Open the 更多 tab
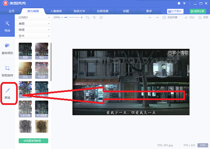210x149 pixels. tap(149, 11)
